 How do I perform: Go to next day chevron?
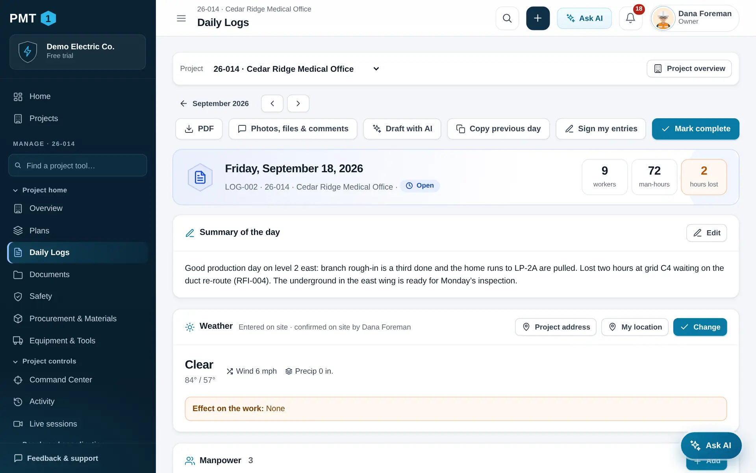click(x=298, y=104)
